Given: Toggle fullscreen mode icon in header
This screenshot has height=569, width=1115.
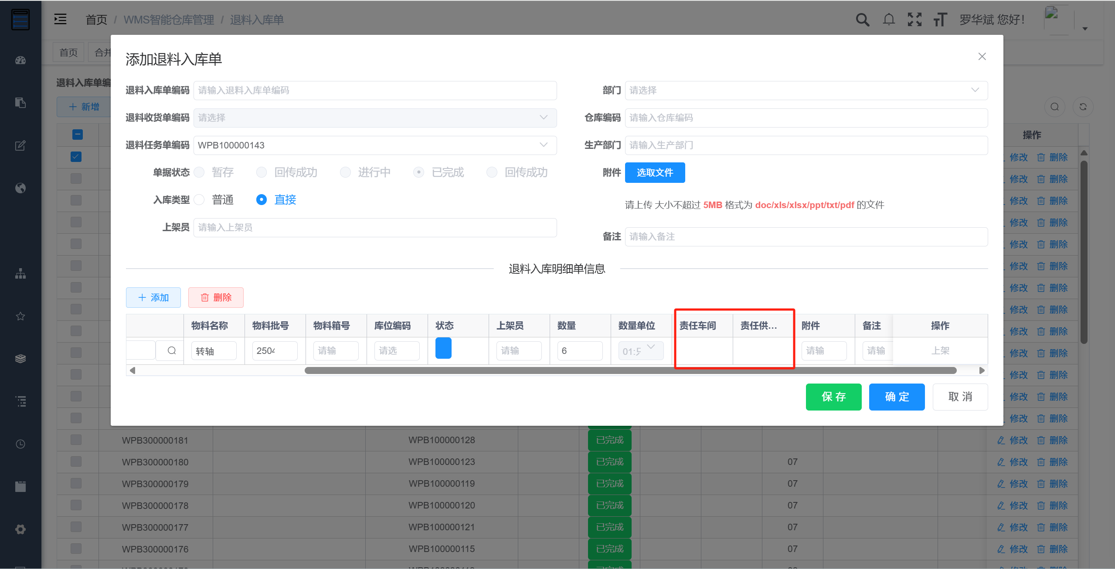Looking at the screenshot, I should click(x=914, y=20).
